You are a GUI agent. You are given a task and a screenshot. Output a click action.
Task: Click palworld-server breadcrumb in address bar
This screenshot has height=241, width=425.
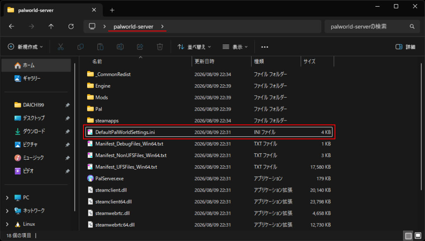coord(133,27)
